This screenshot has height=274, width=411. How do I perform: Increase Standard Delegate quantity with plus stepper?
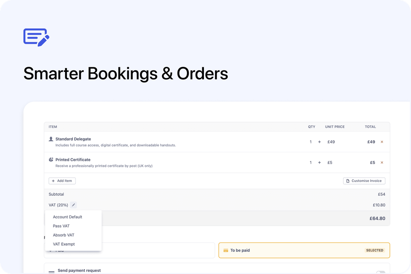point(319,142)
